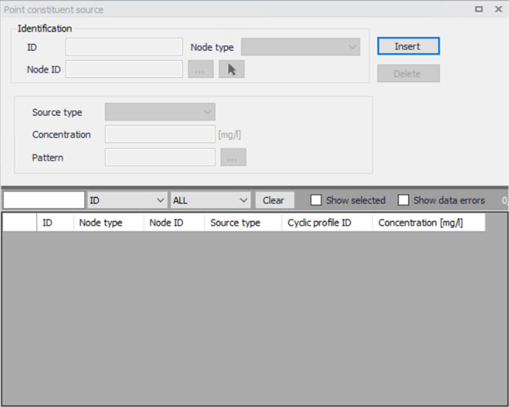Sort by the ID column header
Viewport: 509px width, 407px height.
(x=55, y=223)
